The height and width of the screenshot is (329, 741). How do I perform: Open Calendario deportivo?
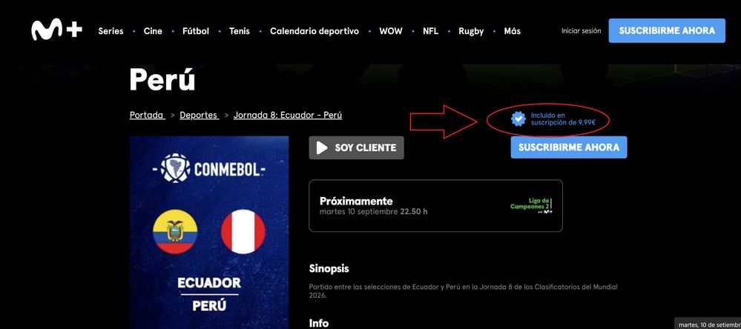tap(314, 31)
